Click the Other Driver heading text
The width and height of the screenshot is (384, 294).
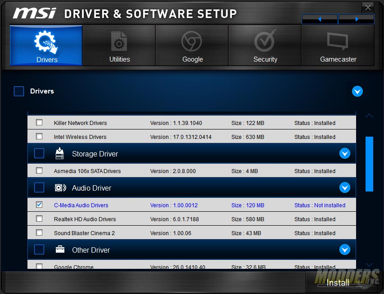[91, 250]
